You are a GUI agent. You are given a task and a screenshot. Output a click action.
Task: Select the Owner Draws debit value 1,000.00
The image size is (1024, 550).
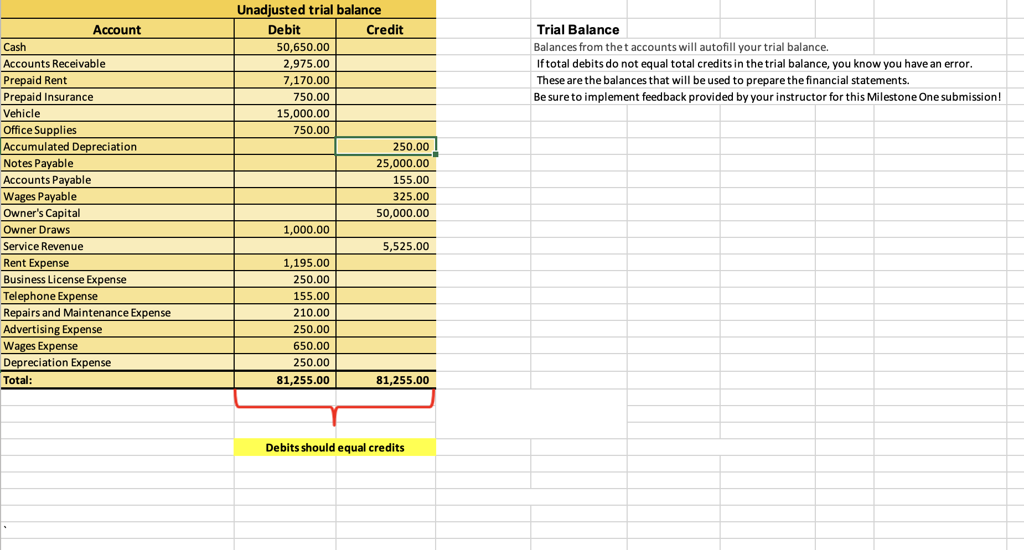(x=306, y=229)
